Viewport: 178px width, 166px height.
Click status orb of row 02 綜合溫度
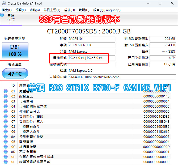click(6, 96)
